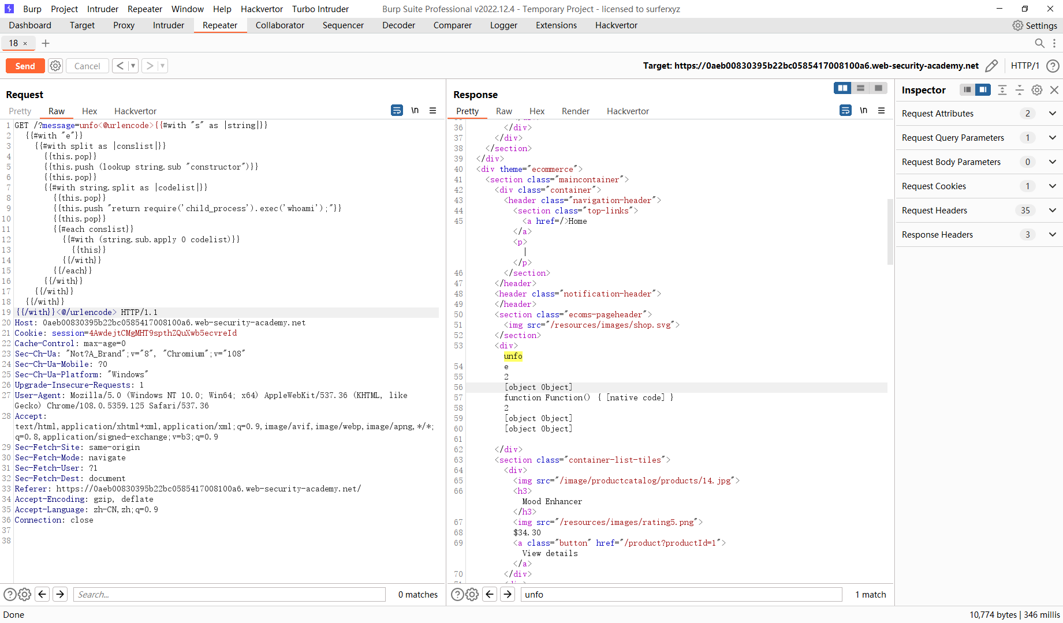This screenshot has height=623, width=1063.
Task: Edit target with the pencil icon
Action: coord(991,66)
